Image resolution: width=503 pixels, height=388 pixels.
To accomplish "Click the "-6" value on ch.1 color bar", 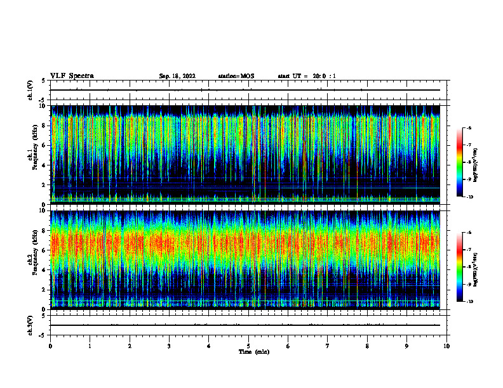I will [469, 127].
